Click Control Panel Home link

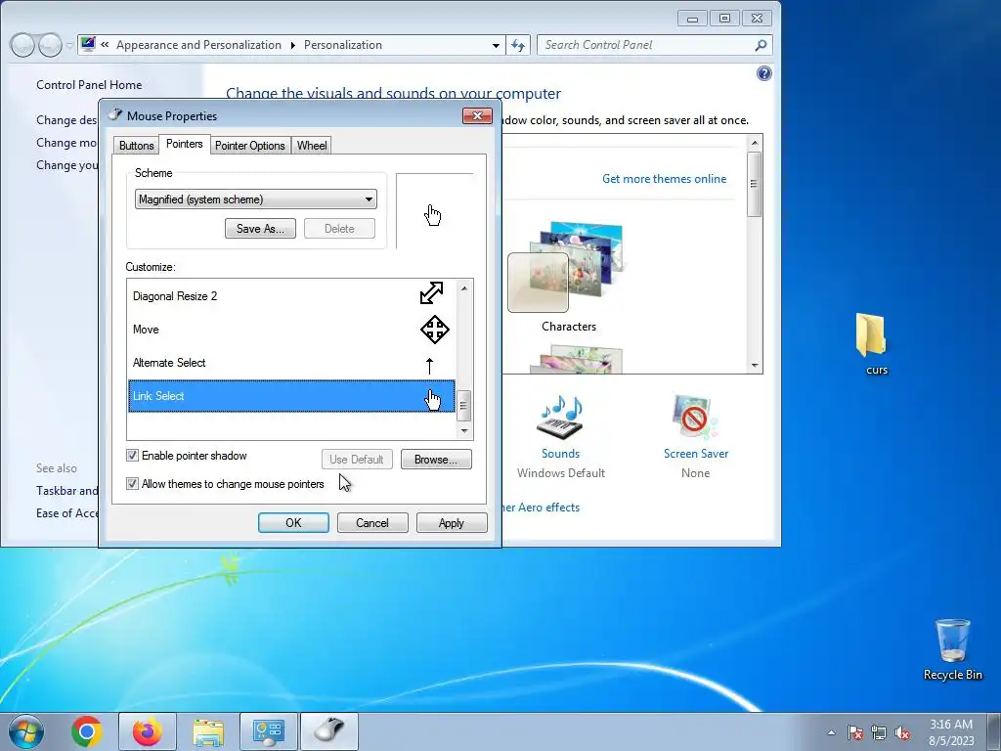click(x=89, y=85)
